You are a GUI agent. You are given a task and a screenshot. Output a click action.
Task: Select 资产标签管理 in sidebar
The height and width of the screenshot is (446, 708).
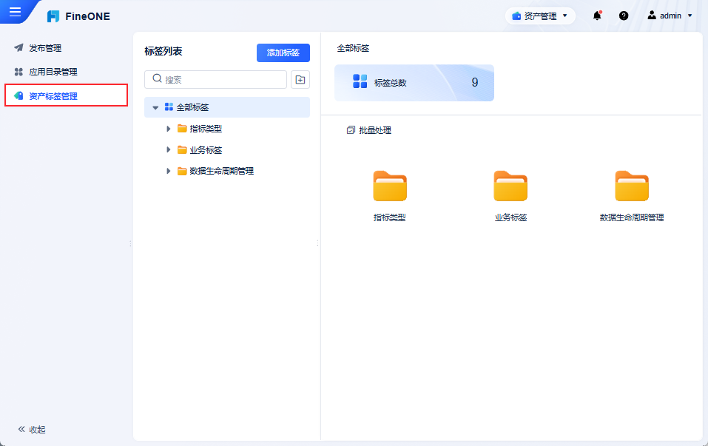67,95
